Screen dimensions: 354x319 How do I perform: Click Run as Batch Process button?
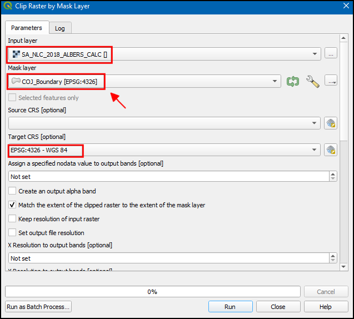point(38,307)
